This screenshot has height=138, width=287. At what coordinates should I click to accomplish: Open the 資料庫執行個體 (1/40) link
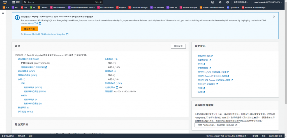(x=28, y=59)
